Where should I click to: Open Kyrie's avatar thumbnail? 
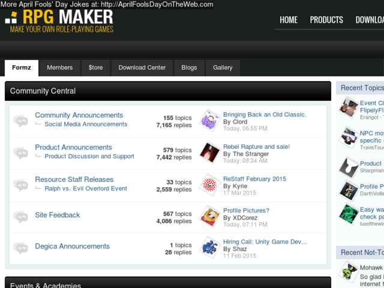(209, 185)
